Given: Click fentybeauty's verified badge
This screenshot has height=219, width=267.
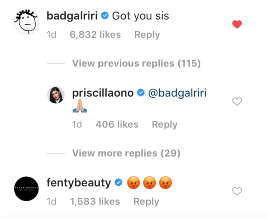Looking at the screenshot, I should [x=118, y=183].
